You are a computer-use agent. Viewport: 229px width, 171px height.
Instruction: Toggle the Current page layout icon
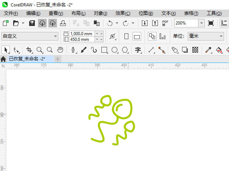click(x=163, y=36)
